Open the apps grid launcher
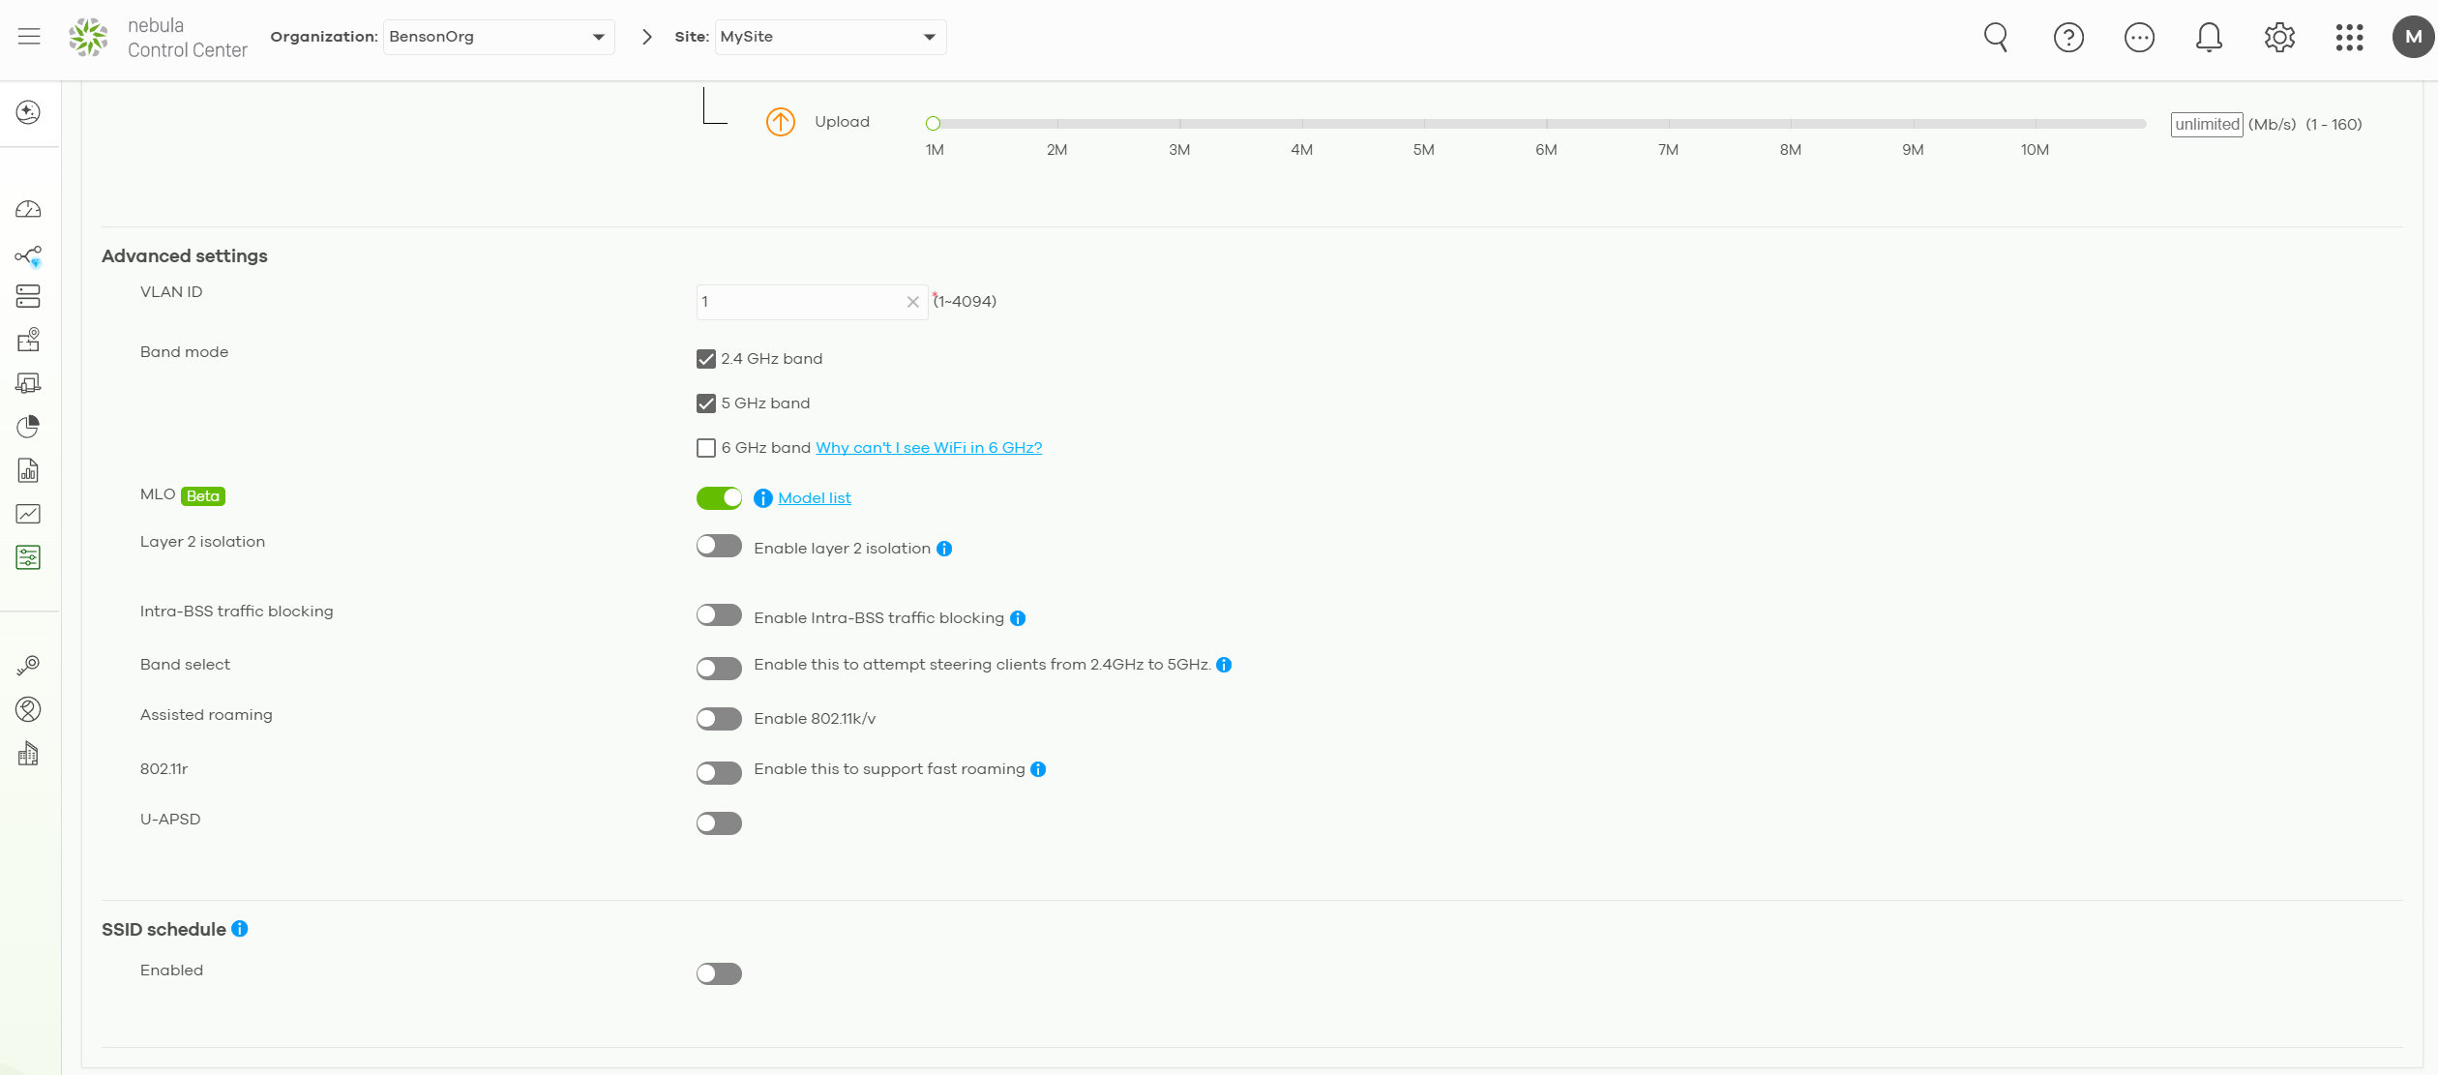 tap(2349, 38)
